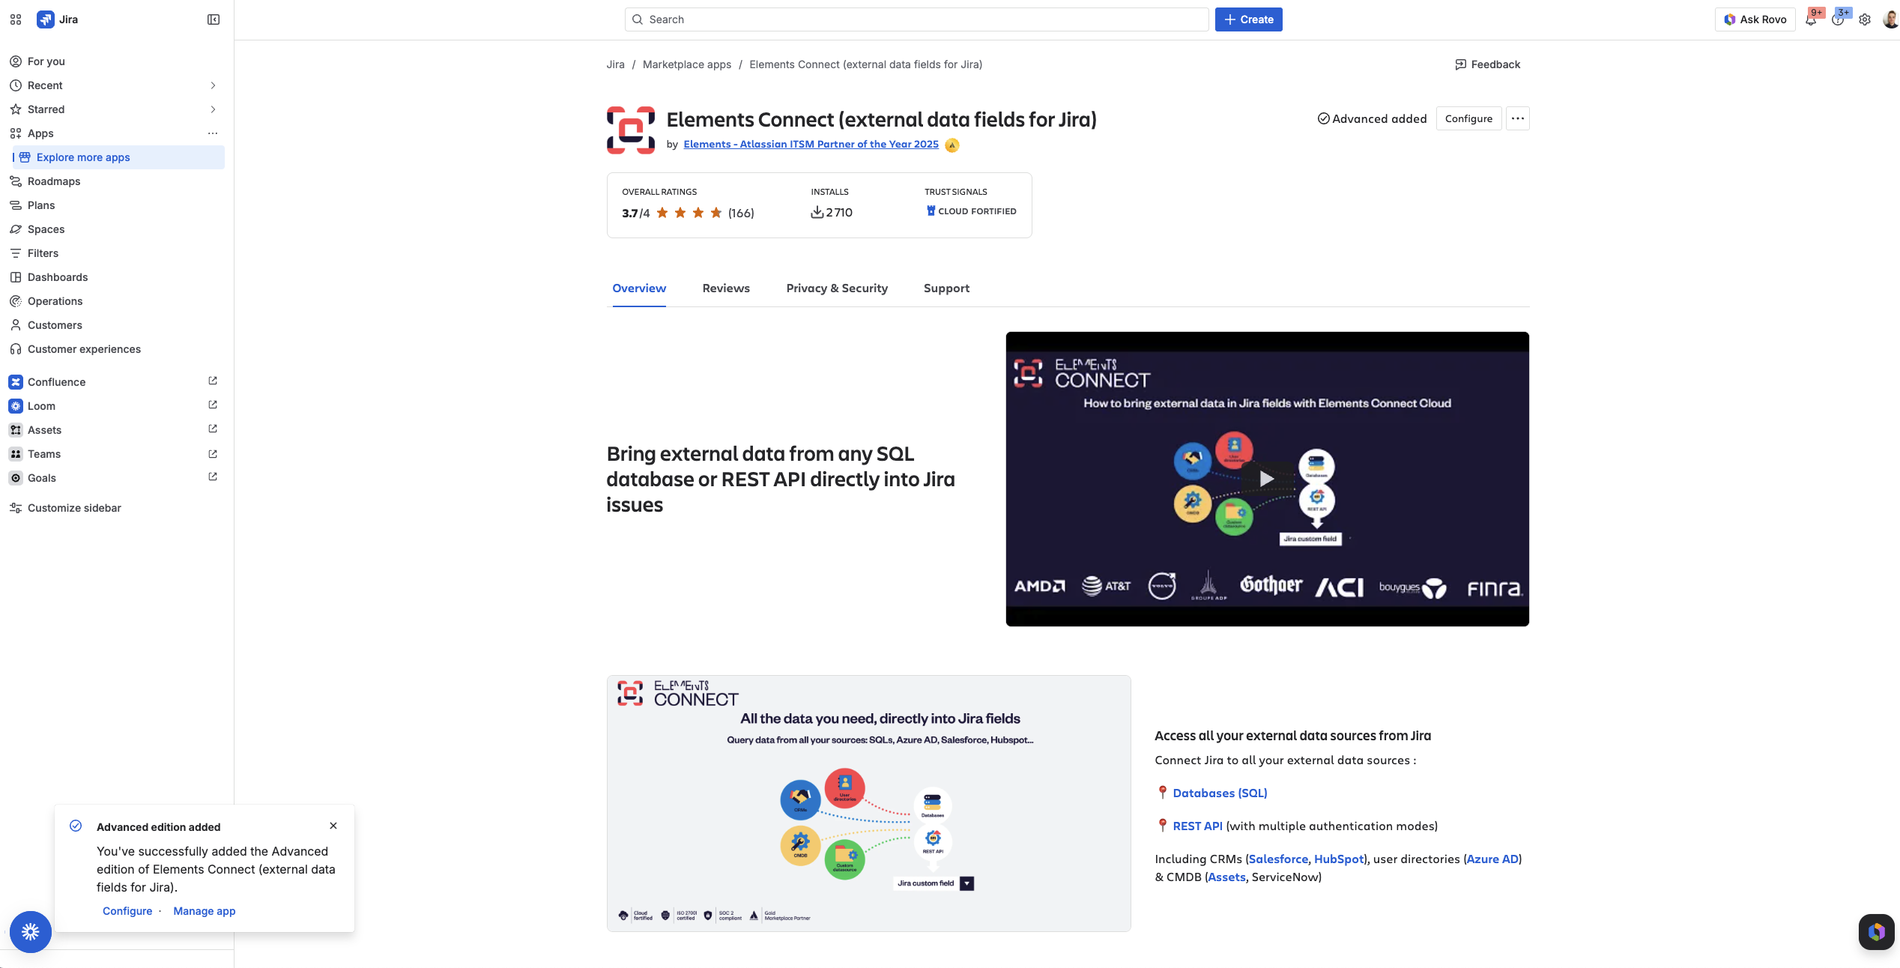Viewport: 1900px width, 968px height.
Task: Open Plans in sidebar
Action: click(x=116, y=205)
